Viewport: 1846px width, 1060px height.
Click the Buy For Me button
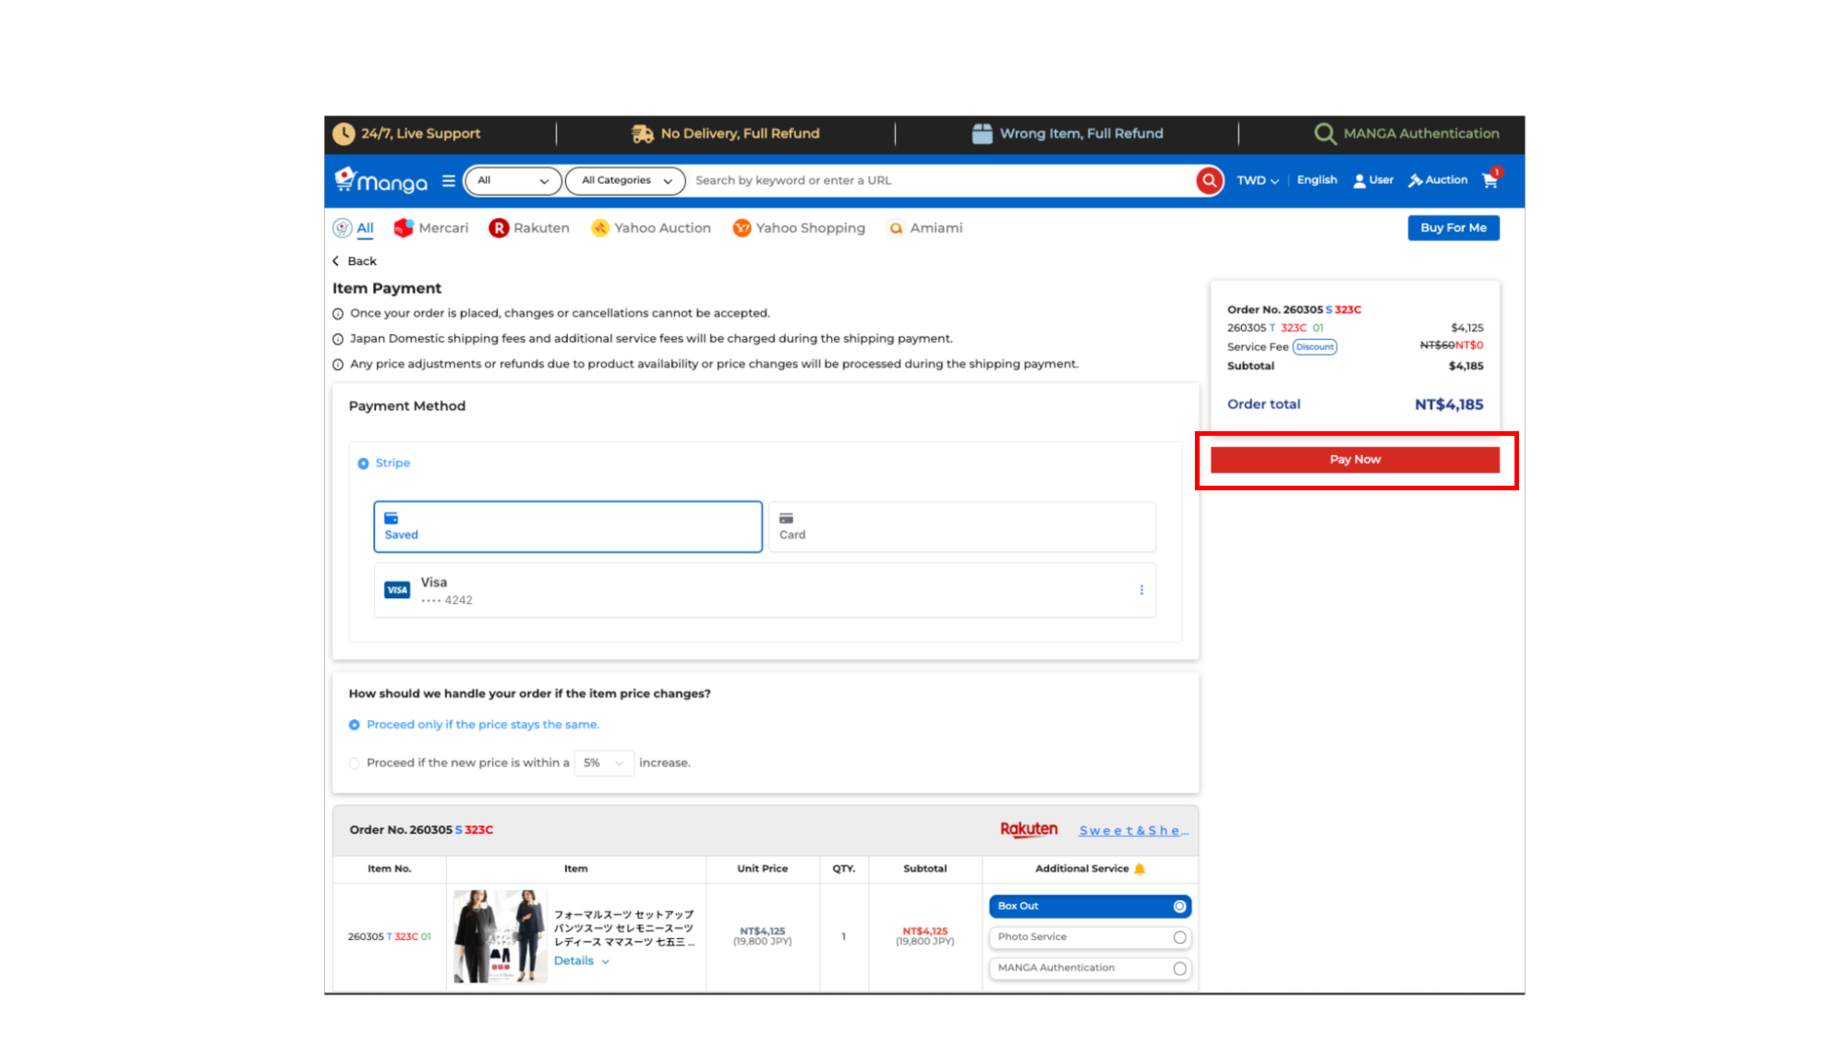pyautogui.click(x=1453, y=228)
